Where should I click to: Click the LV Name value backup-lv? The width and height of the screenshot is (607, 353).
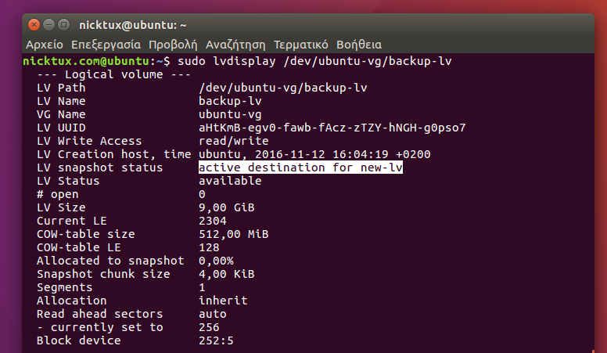[230, 101]
